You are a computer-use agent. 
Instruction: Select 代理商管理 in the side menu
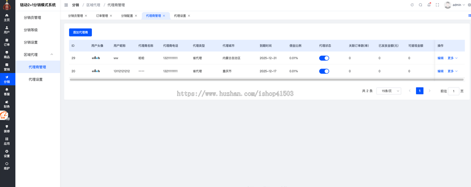[x=38, y=67]
